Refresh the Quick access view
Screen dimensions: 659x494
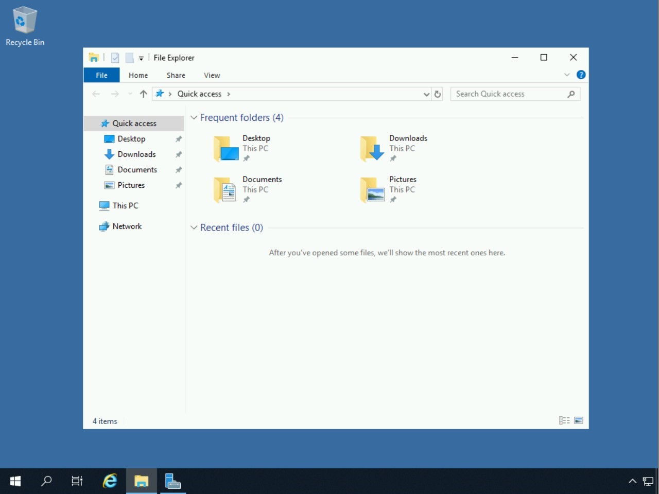[438, 94]
